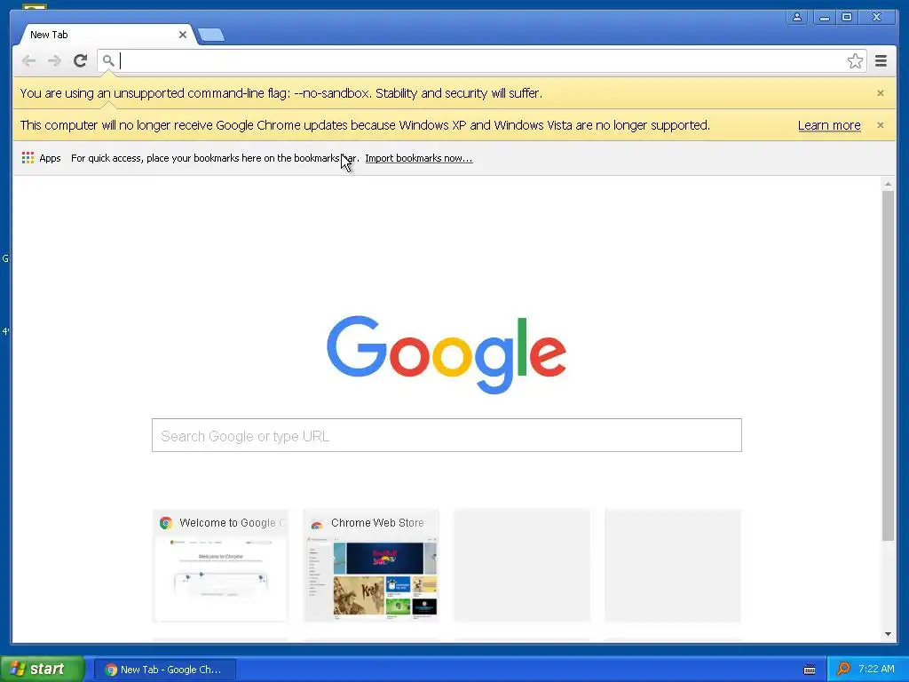
Task: Click New Tab - Google Chrome taskbar button
Action: (164, 670)
